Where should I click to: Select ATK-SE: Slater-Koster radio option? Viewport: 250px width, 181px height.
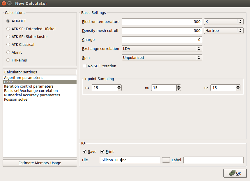coord(8,37)
